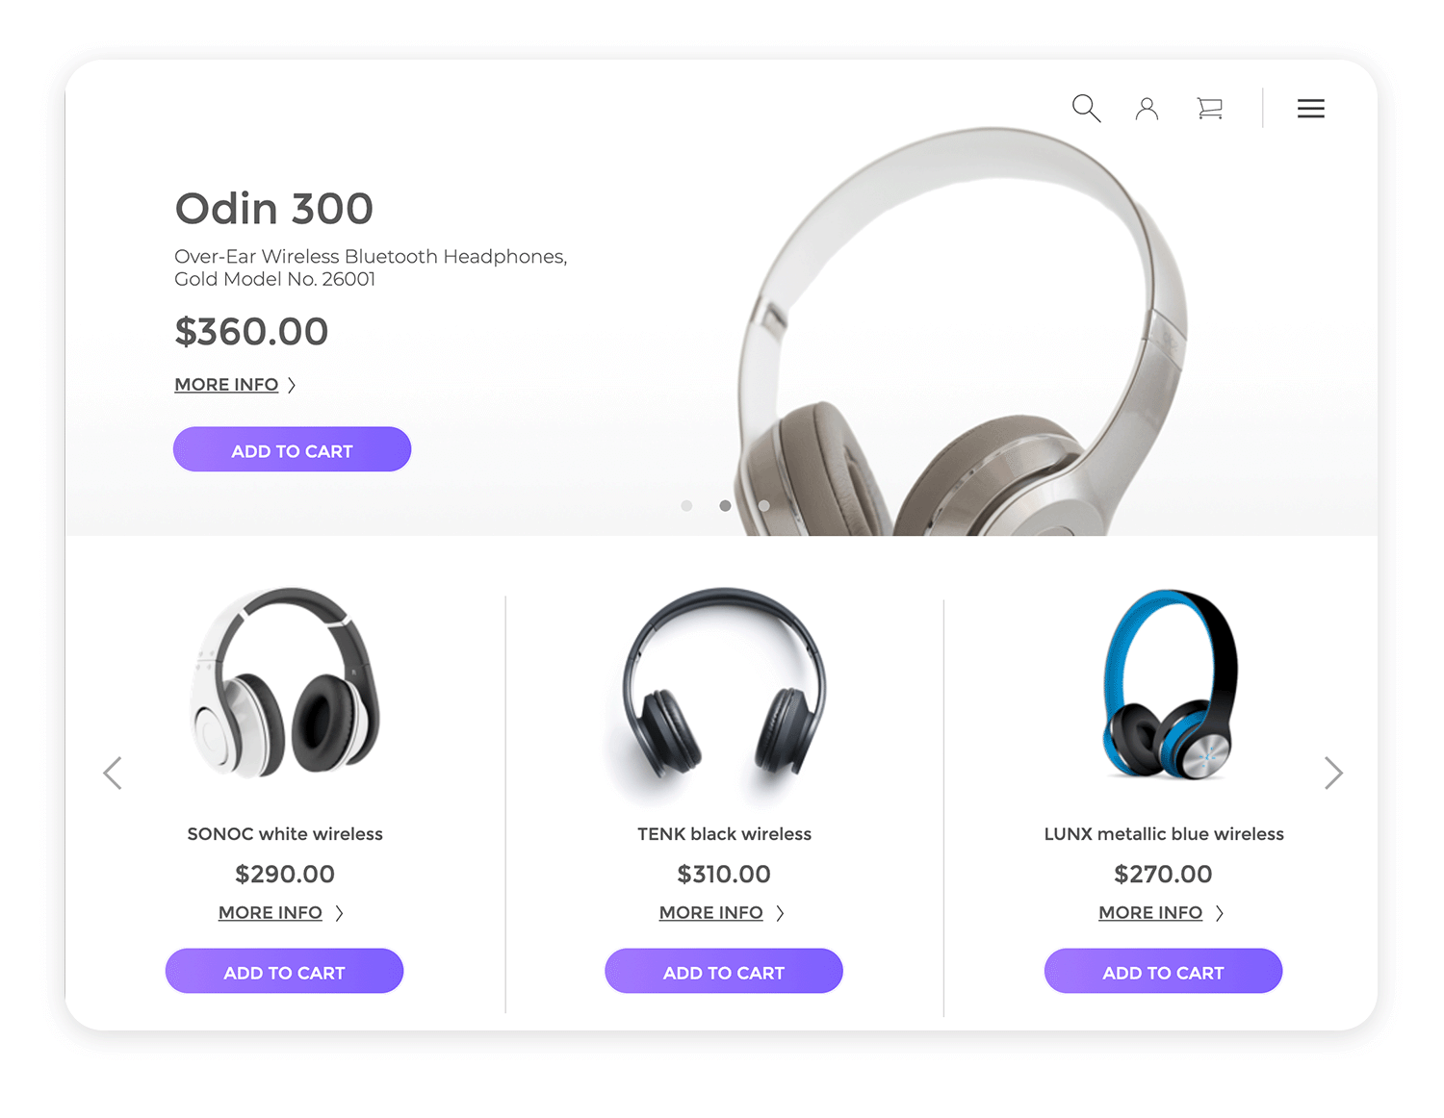1444x1118 pixels.
Task: Open the search magnifier icon
Action: 1086,108
